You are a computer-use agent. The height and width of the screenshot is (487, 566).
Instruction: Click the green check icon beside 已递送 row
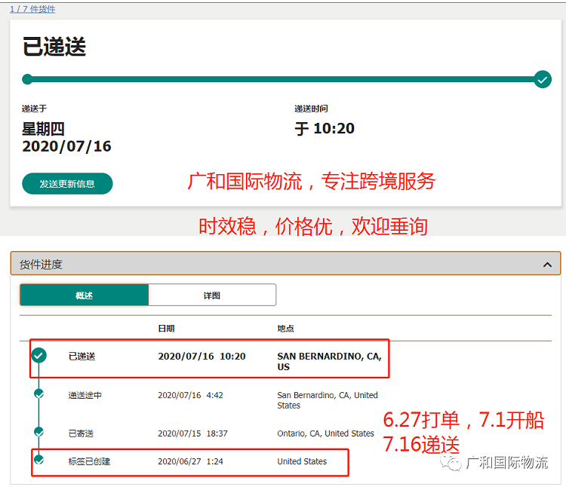click(39, 355)
